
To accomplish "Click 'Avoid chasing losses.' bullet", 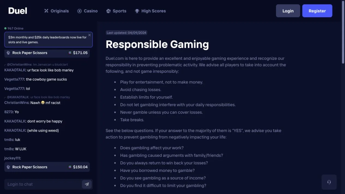I will (141, 90).
